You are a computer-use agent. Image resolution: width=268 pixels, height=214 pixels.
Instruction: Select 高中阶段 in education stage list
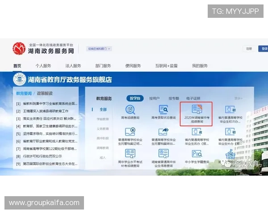point(103,138)
